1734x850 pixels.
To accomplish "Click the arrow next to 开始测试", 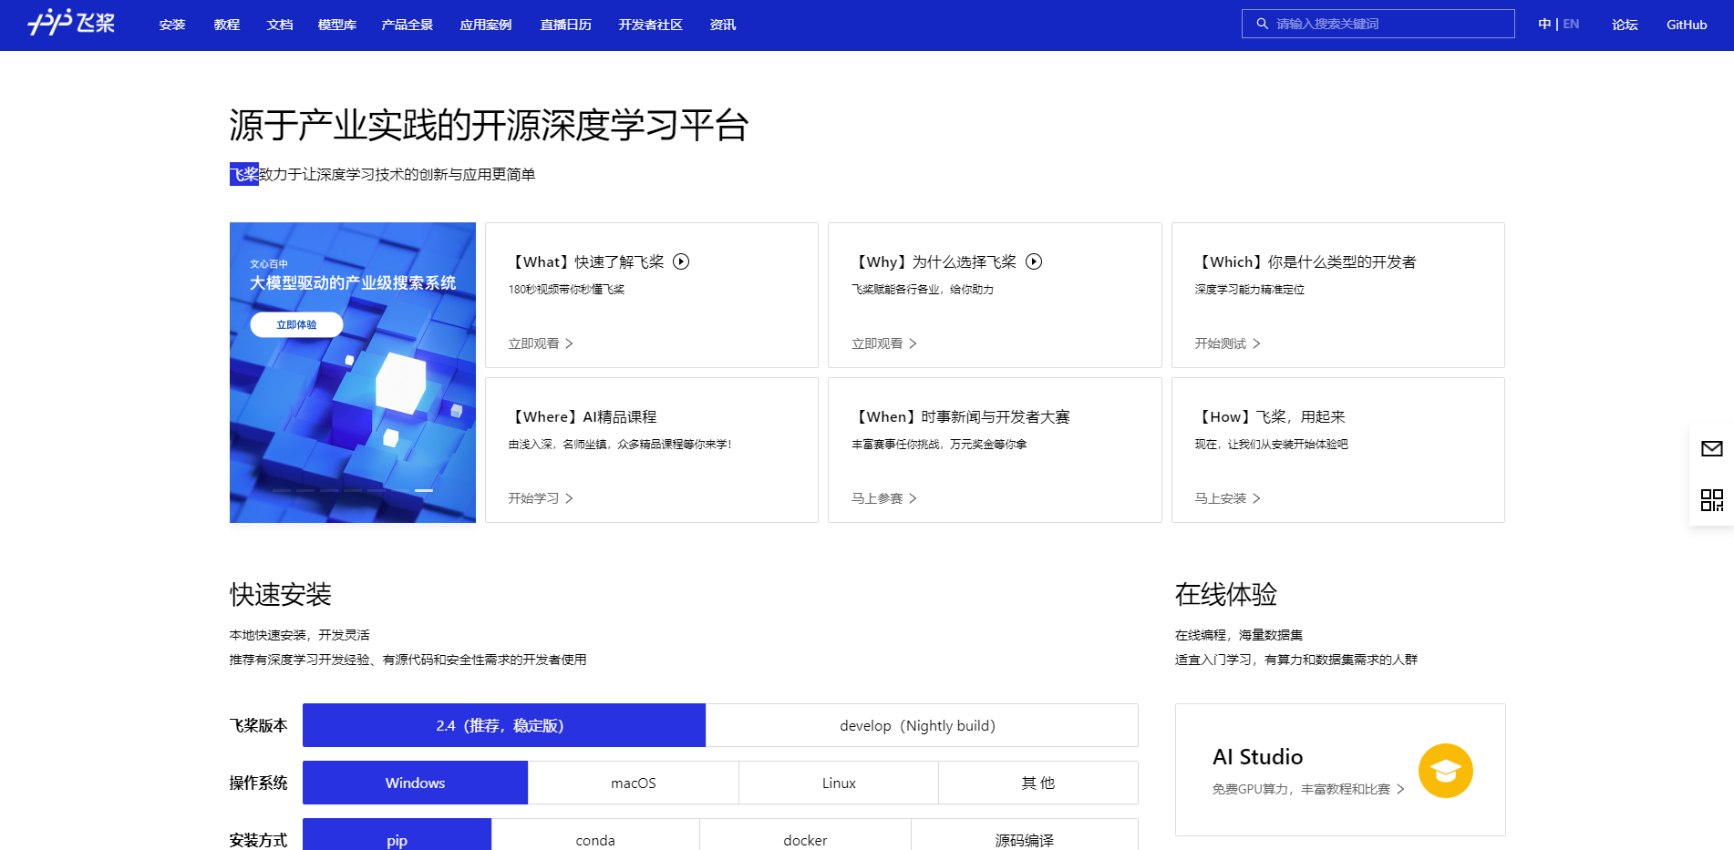I will point(1256,343).
